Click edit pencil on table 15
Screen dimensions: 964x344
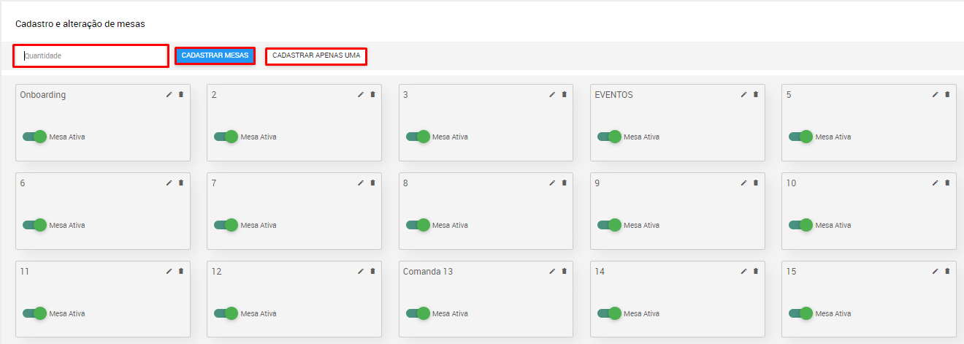point(935,271)
